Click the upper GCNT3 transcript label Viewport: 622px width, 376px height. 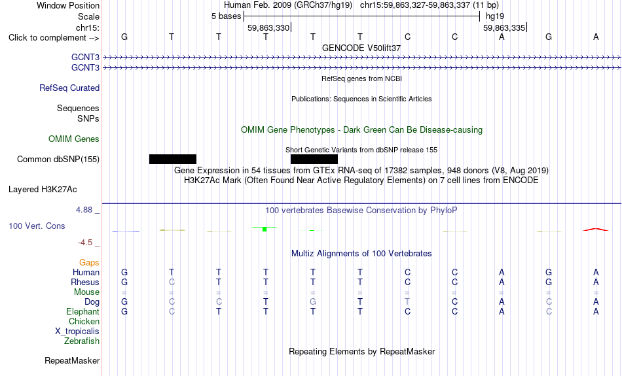coord(85,58)
